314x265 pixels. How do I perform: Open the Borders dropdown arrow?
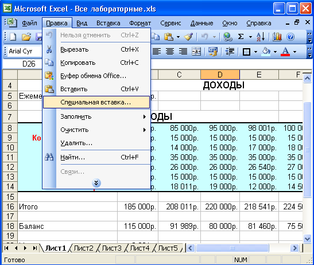tap(255, 52)
